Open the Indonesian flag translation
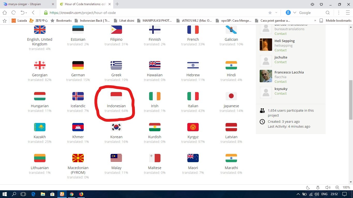Image resolution: width=353 pixels, height=198 pixels. coord(116,96)
